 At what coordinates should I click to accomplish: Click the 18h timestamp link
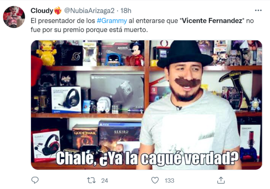click(x=126, y=11)
